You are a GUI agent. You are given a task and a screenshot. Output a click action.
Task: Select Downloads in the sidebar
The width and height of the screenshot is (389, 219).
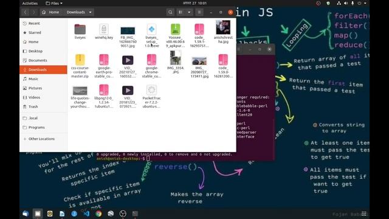tap(43, 69)
